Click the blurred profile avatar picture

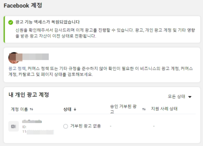(14, 58)
